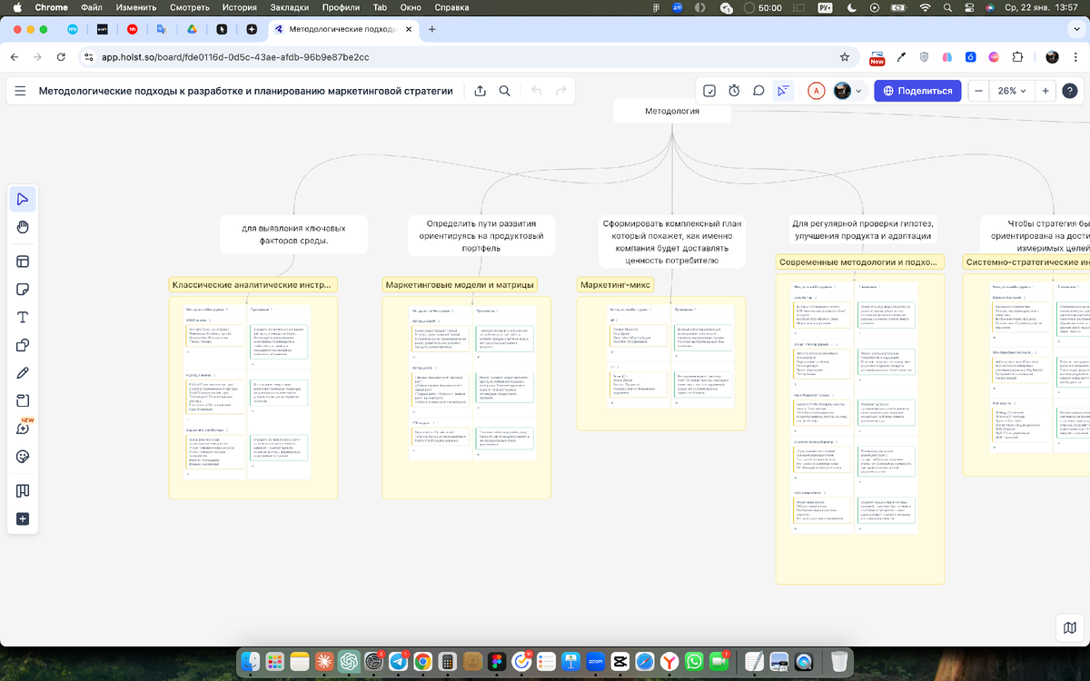Open the comments bubble panel
This screenshot has width=1090, height=681.
[758, 91]
